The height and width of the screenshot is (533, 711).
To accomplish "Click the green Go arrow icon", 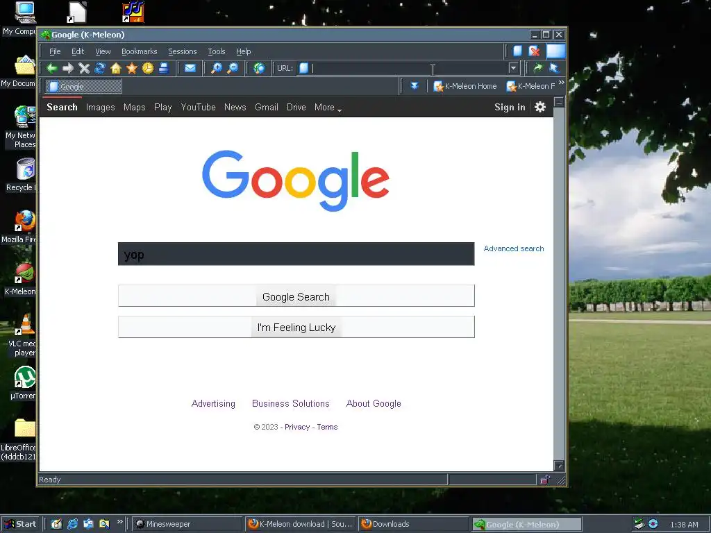I will coord(538,68).
